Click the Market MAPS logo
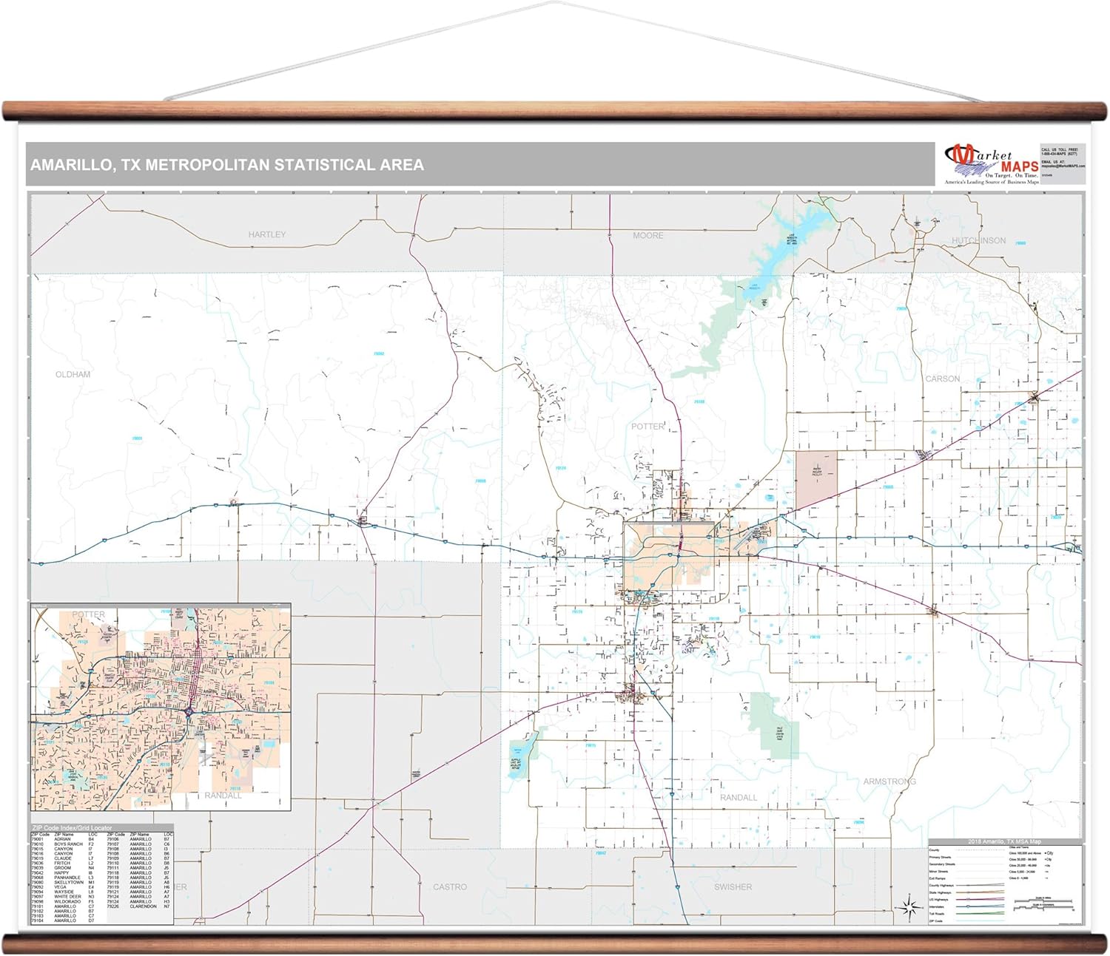 pos(992,163)
